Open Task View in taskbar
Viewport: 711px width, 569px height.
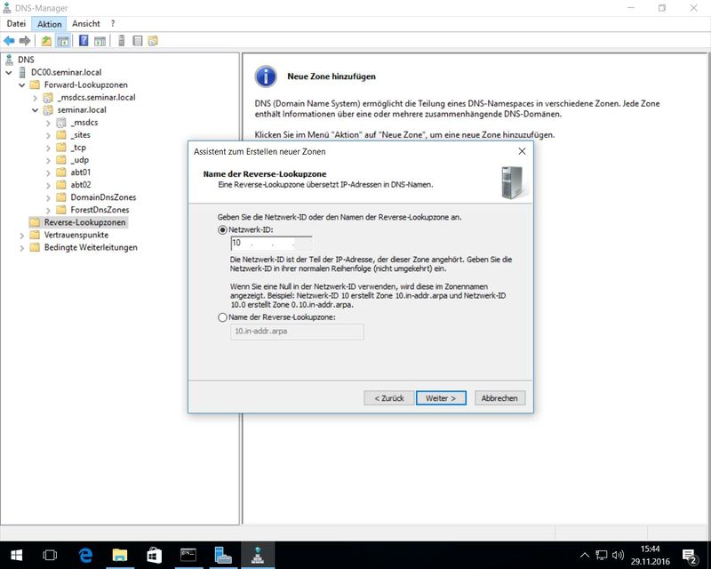50,555
